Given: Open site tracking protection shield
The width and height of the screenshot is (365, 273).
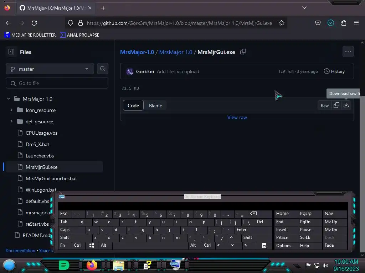Looking at the screenshot, I should pyautogui.click(x=71, y=23).
